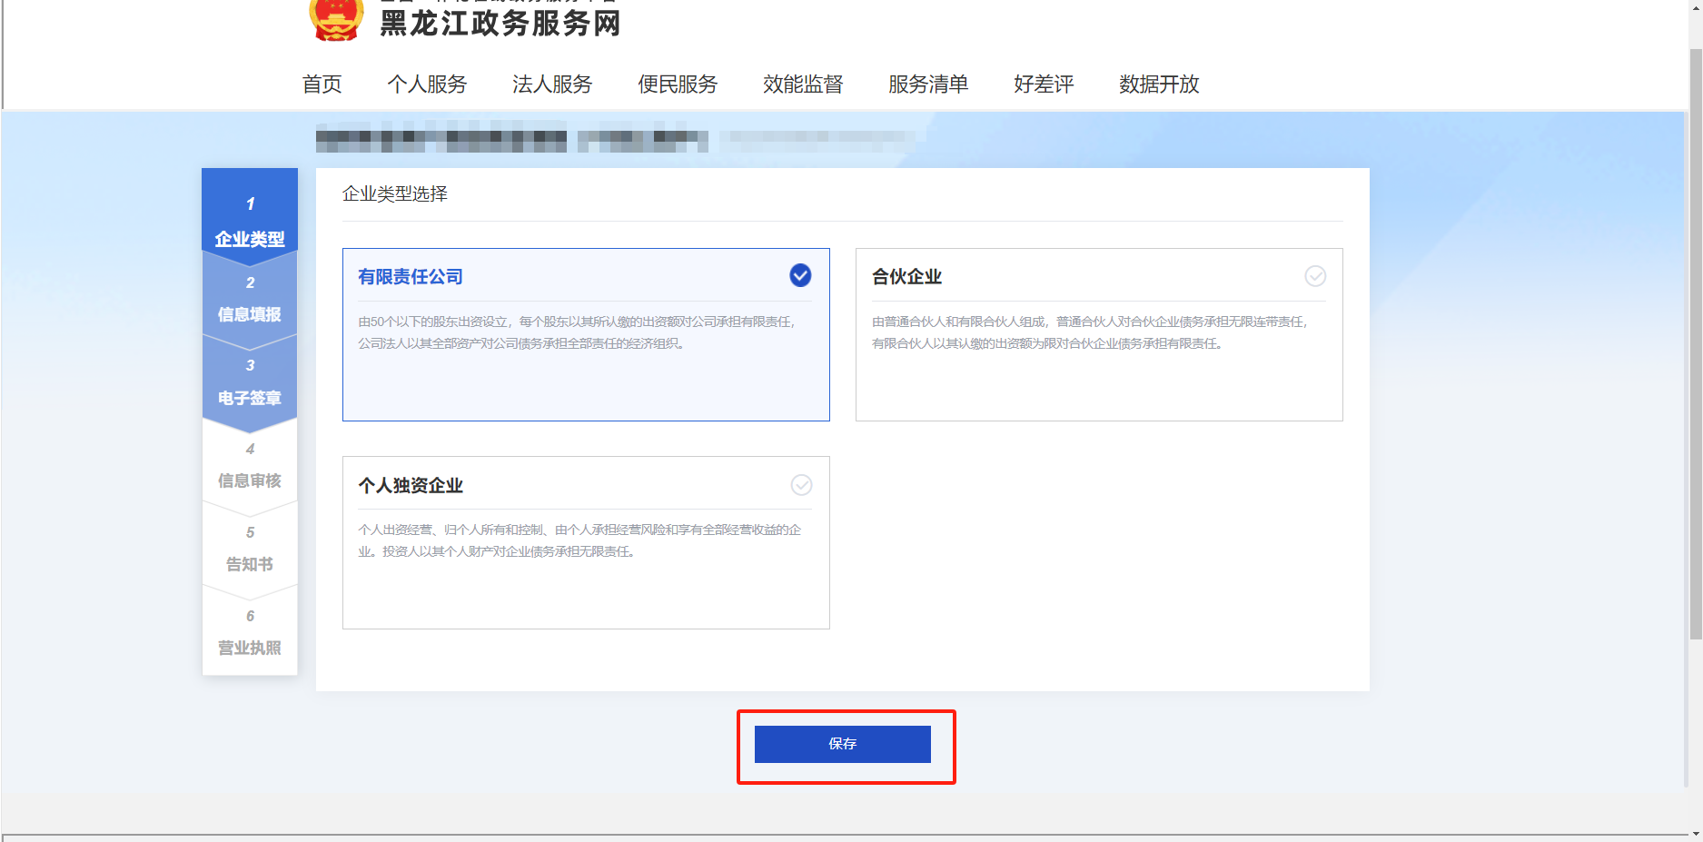Click the 黑龙江政务服务网 site title
The width and height of the screenshot is (1703, 842).
pos(500,24)
